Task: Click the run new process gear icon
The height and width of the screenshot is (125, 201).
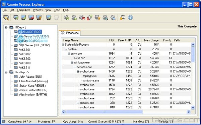Action: (x=74, y=17)
